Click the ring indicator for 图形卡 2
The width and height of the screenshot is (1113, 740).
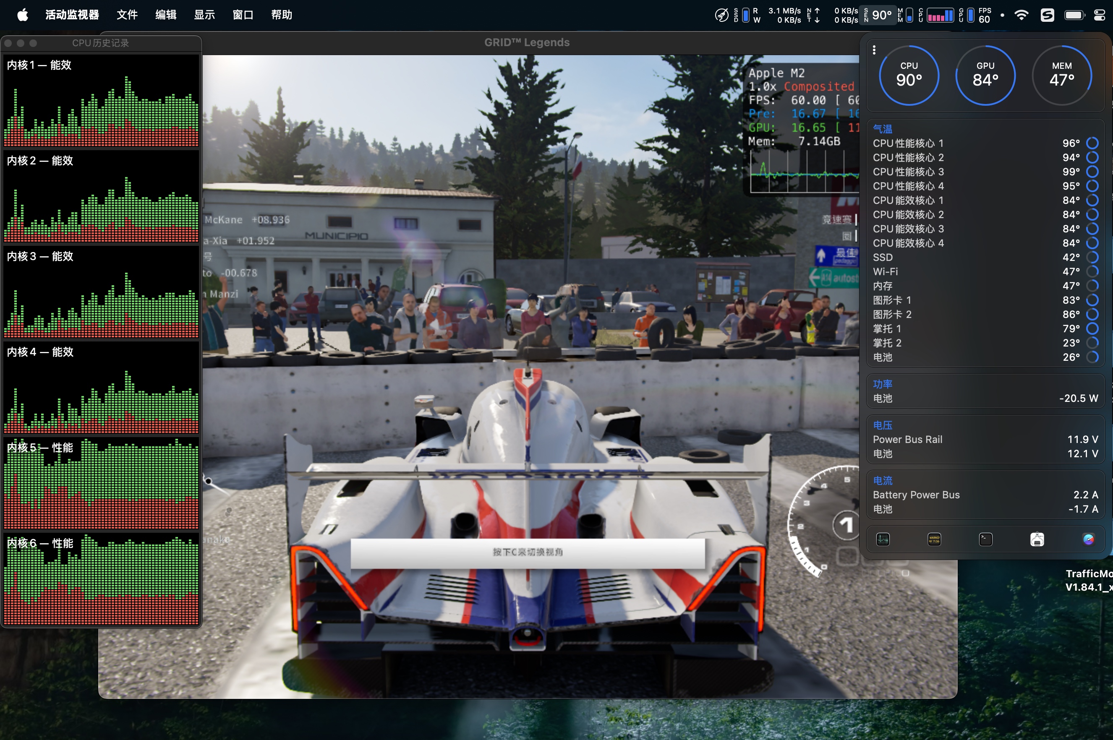click(x=1092, y=314)
